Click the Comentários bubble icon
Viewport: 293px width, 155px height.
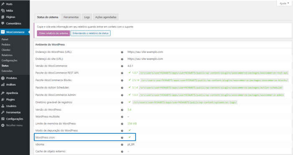3,23
